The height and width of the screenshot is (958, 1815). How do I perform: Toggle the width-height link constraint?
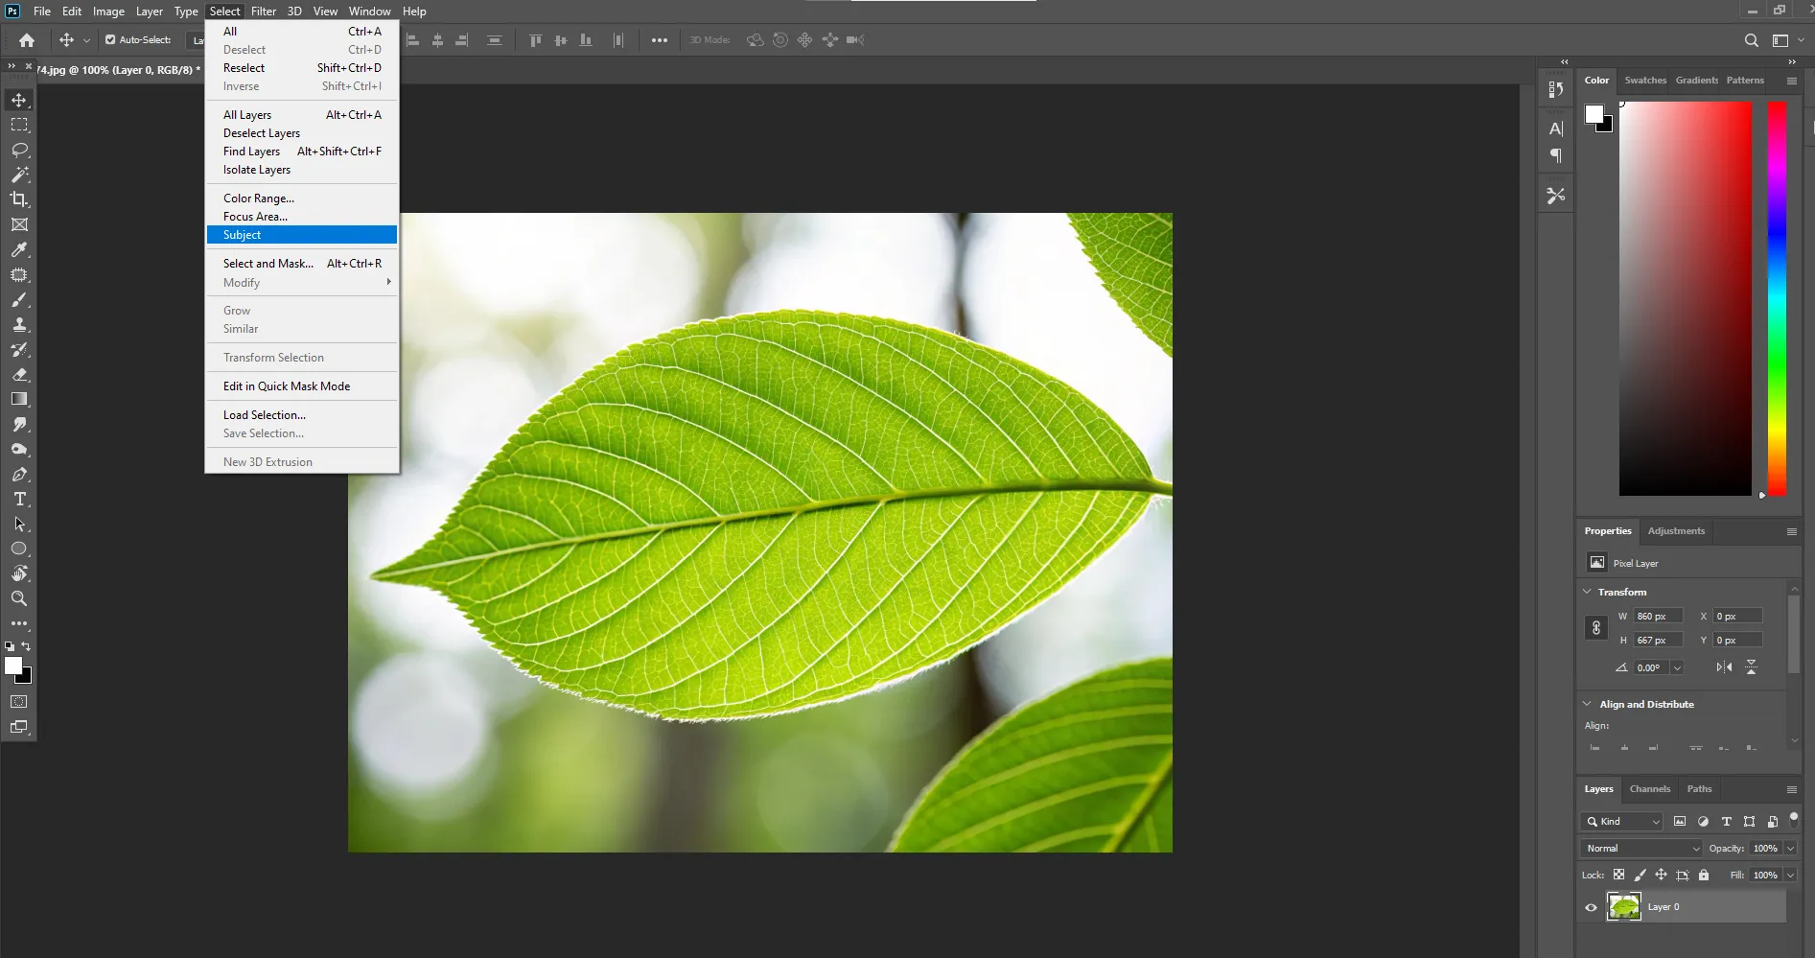coord(1596,628)
